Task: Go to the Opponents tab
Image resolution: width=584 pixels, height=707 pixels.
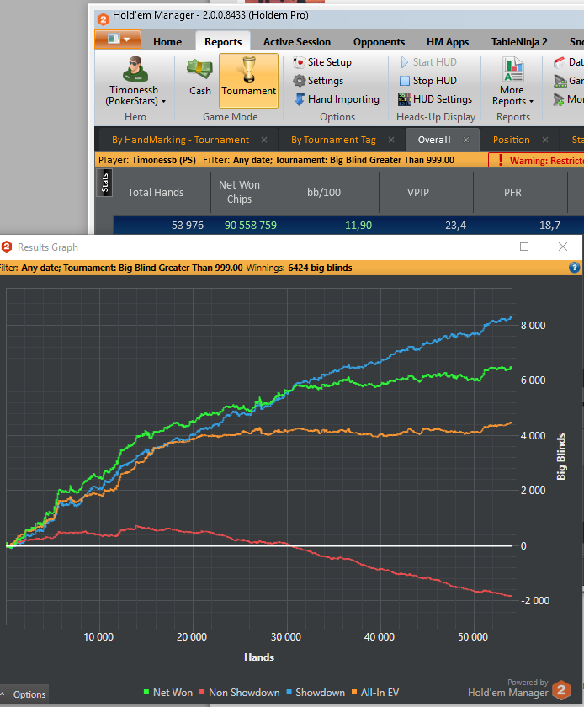Action: (x=379, y=42)
